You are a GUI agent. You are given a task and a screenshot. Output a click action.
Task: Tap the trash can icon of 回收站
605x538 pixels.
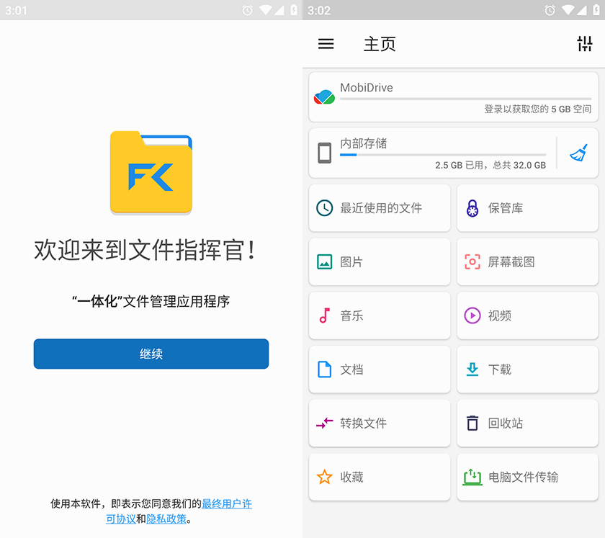[x=472, y=423]
